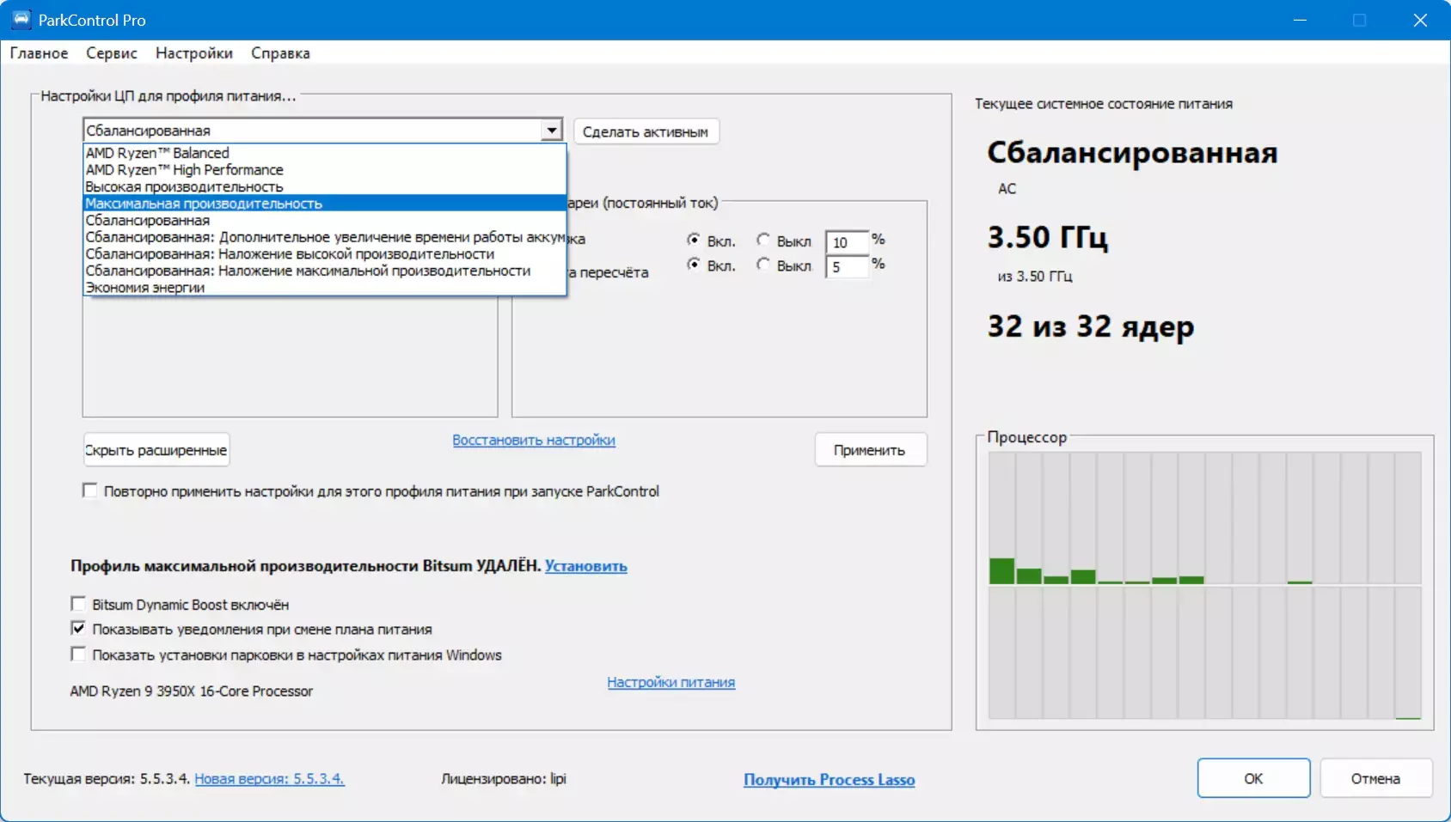Screen dimensions: 1451x822
Task: Open the Справка menu
Action: (x=280, y=53)
